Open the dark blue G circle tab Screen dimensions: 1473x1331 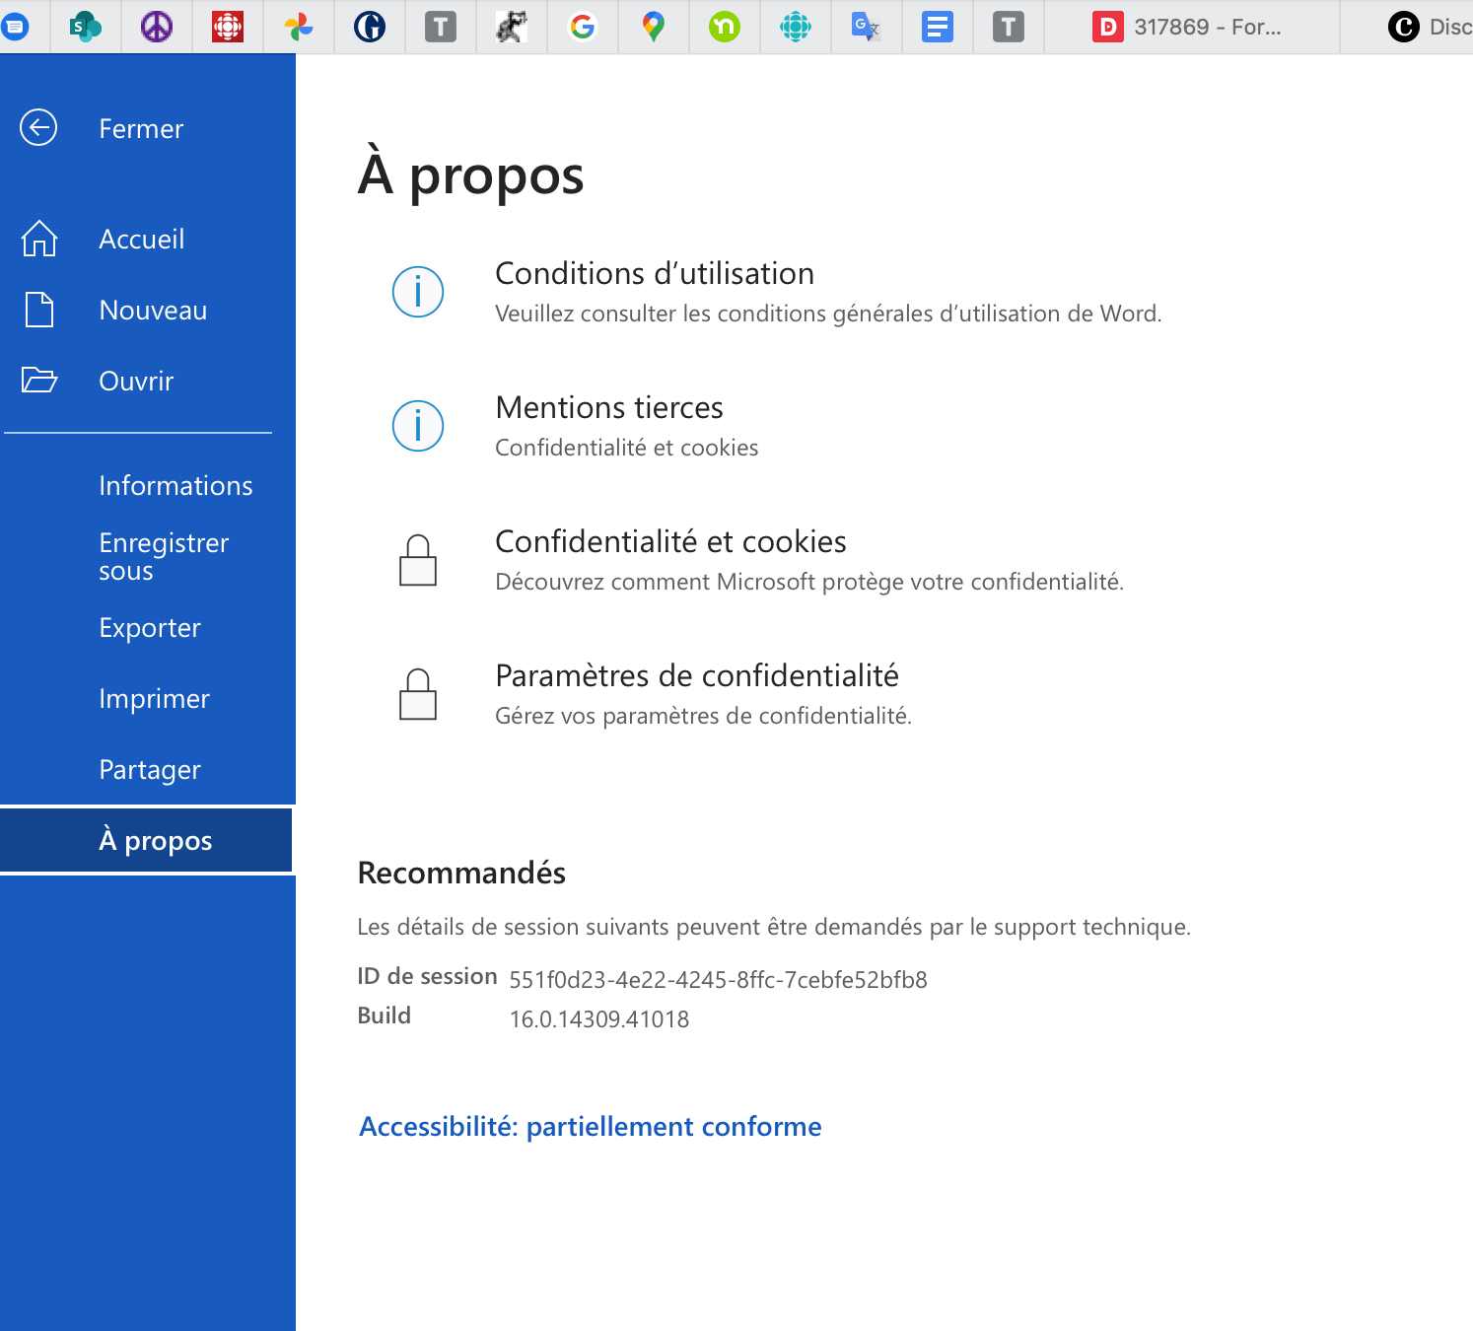click(x=370, y=27)
